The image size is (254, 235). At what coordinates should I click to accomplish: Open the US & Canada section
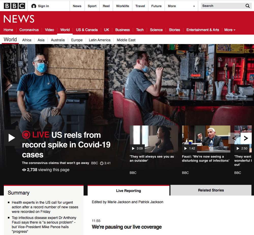click(87, 30)
